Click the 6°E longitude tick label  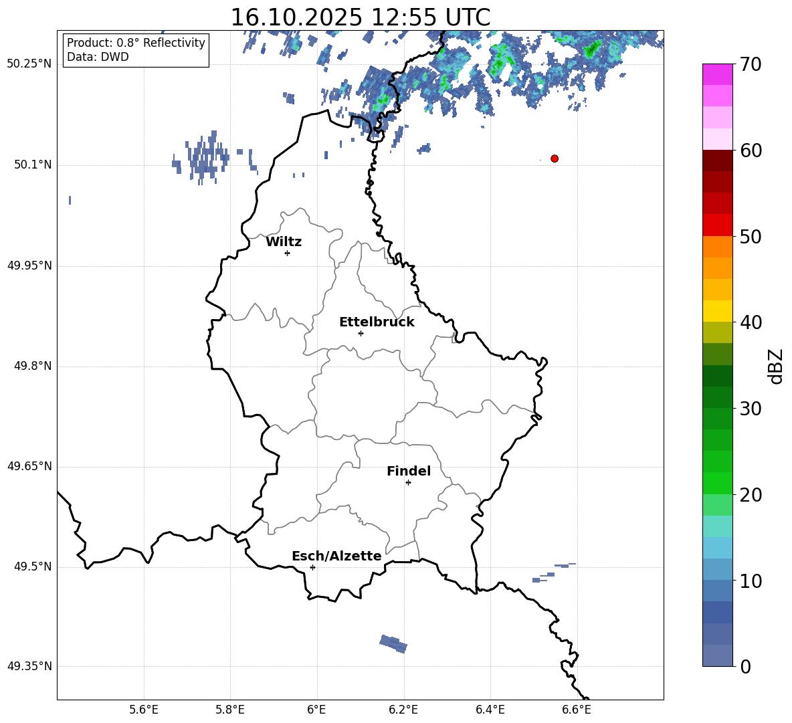pyautogui.click(x=317, y=709)
